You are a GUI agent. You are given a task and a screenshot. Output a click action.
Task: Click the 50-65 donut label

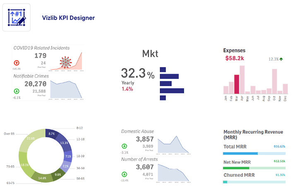[80, 179]
